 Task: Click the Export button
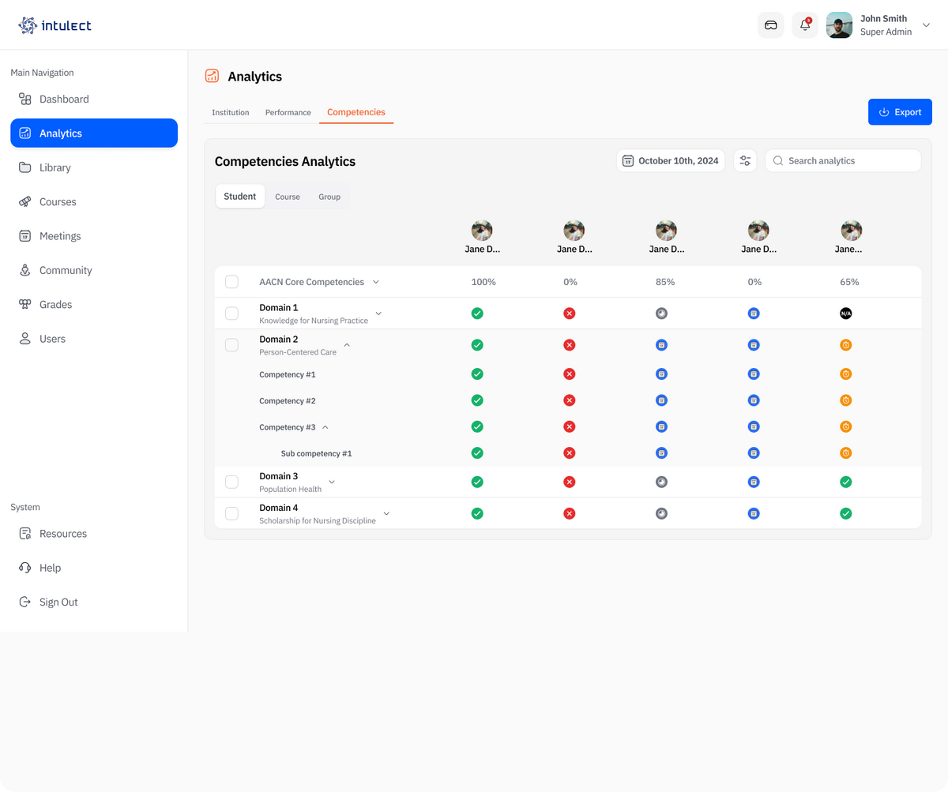(x=900, y=112)
